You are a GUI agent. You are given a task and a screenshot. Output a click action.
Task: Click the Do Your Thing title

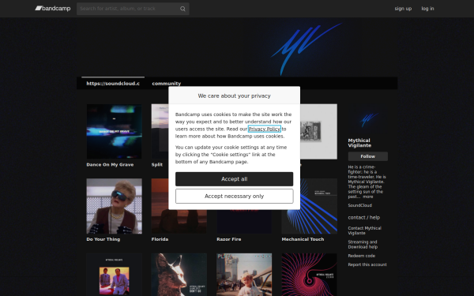pos(103,239)
